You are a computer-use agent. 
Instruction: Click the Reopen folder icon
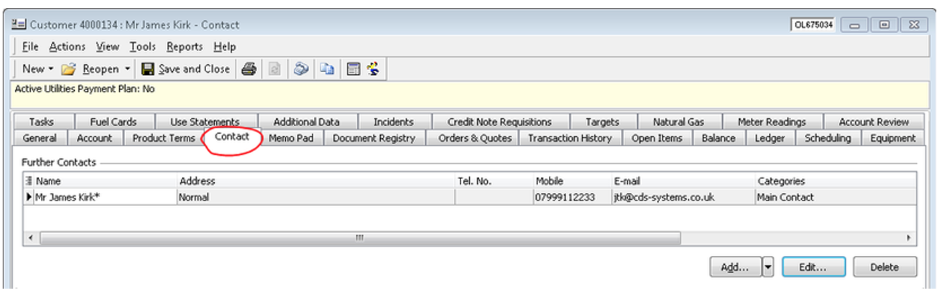(68, 69)
